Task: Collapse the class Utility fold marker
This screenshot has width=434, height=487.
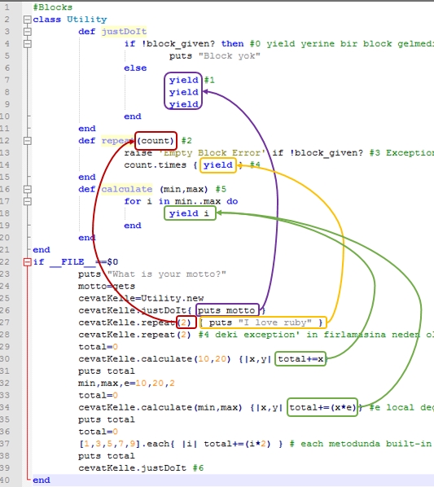Action: pos(28,20)
